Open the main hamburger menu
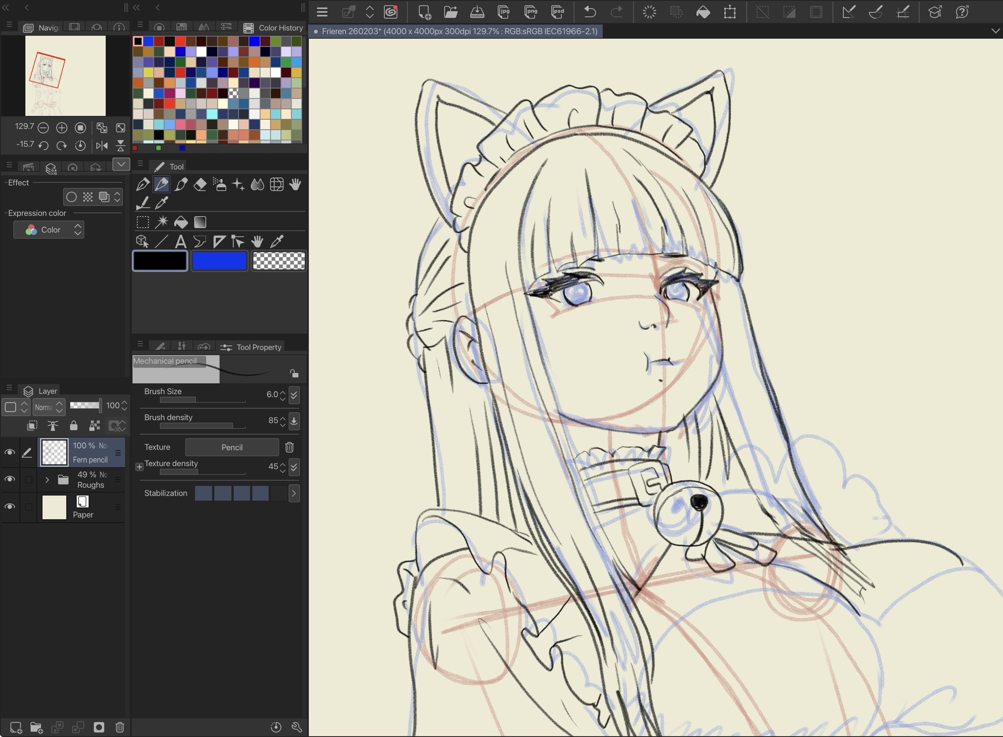This screenshot has width=1003, height=737. (x=322, y=12)
